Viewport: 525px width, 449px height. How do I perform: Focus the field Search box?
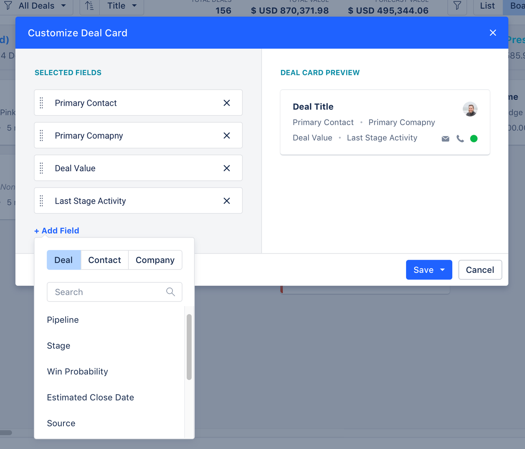tap(114, 292)
